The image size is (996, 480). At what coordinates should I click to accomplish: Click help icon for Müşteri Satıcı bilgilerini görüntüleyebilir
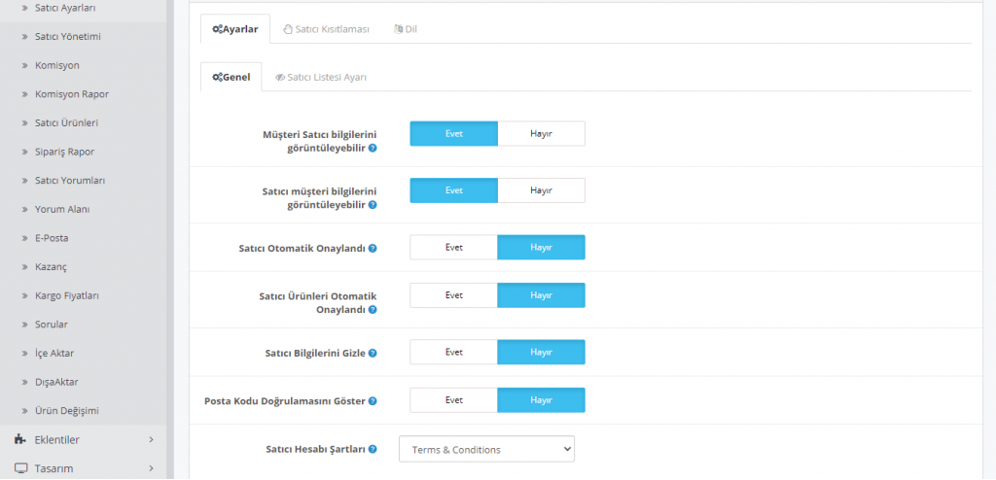(373, 149)
